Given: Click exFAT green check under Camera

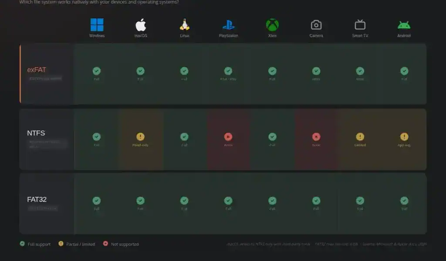Looking at the screenshot, I should coord(316,71).
